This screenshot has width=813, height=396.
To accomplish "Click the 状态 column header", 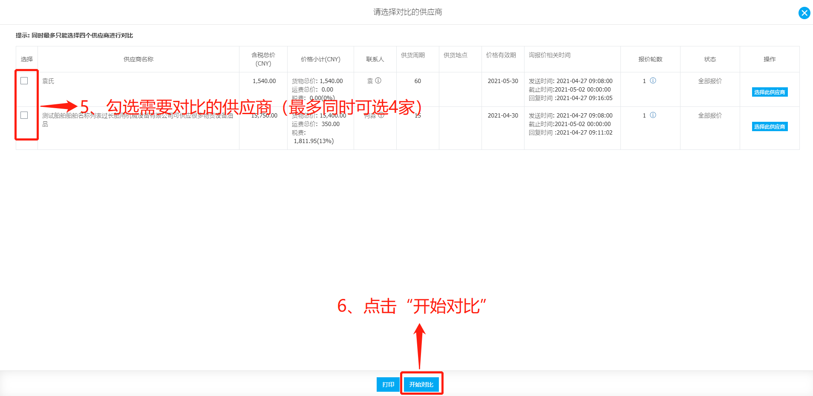I will [710, 59].
